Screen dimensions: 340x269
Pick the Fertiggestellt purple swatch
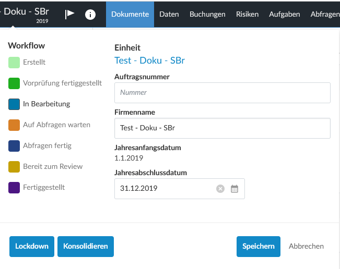coord(14,187)
